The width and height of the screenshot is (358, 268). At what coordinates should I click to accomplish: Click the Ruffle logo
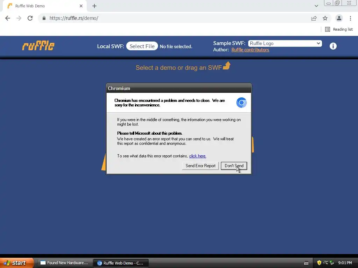38,46
